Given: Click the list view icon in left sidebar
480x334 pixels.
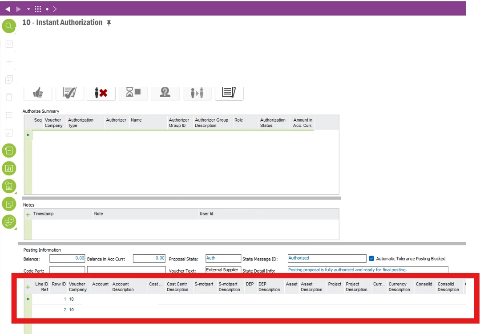Looking at the screenshot, I should point(9,115).
